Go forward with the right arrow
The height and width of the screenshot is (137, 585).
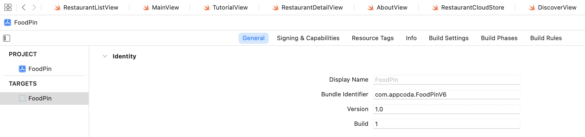[34, 7]
